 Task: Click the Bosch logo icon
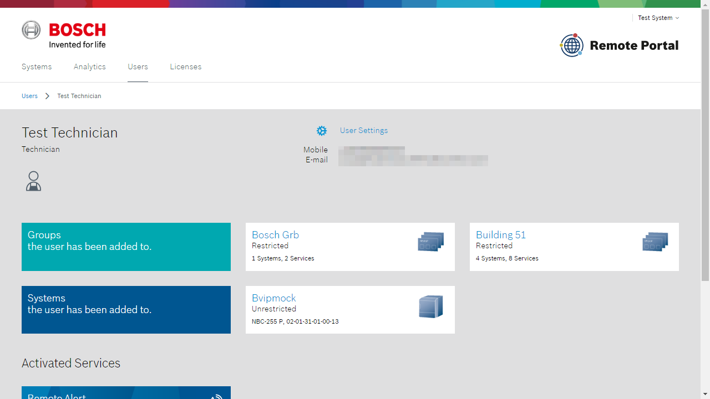pyautogui.click(x=31, y=30)
